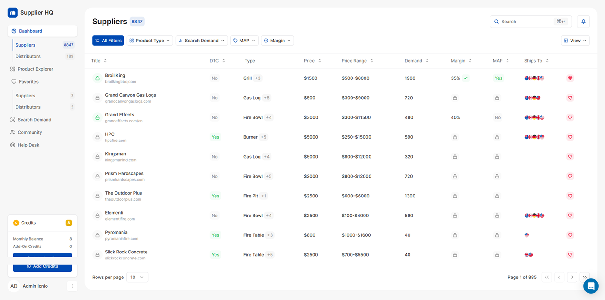Viewport: 605px width, 300px height.
Task: Open the Search Demand filter dropdown
Action: 202,41
